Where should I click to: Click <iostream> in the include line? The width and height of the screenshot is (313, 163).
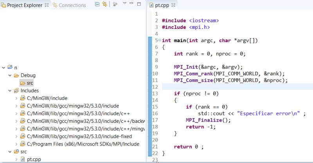coord(204,21)
